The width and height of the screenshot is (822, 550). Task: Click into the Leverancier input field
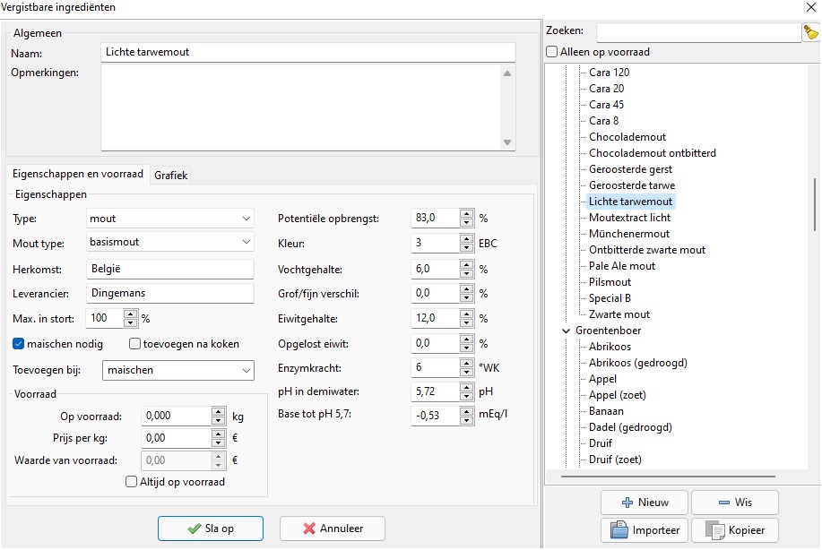point(170,292)
